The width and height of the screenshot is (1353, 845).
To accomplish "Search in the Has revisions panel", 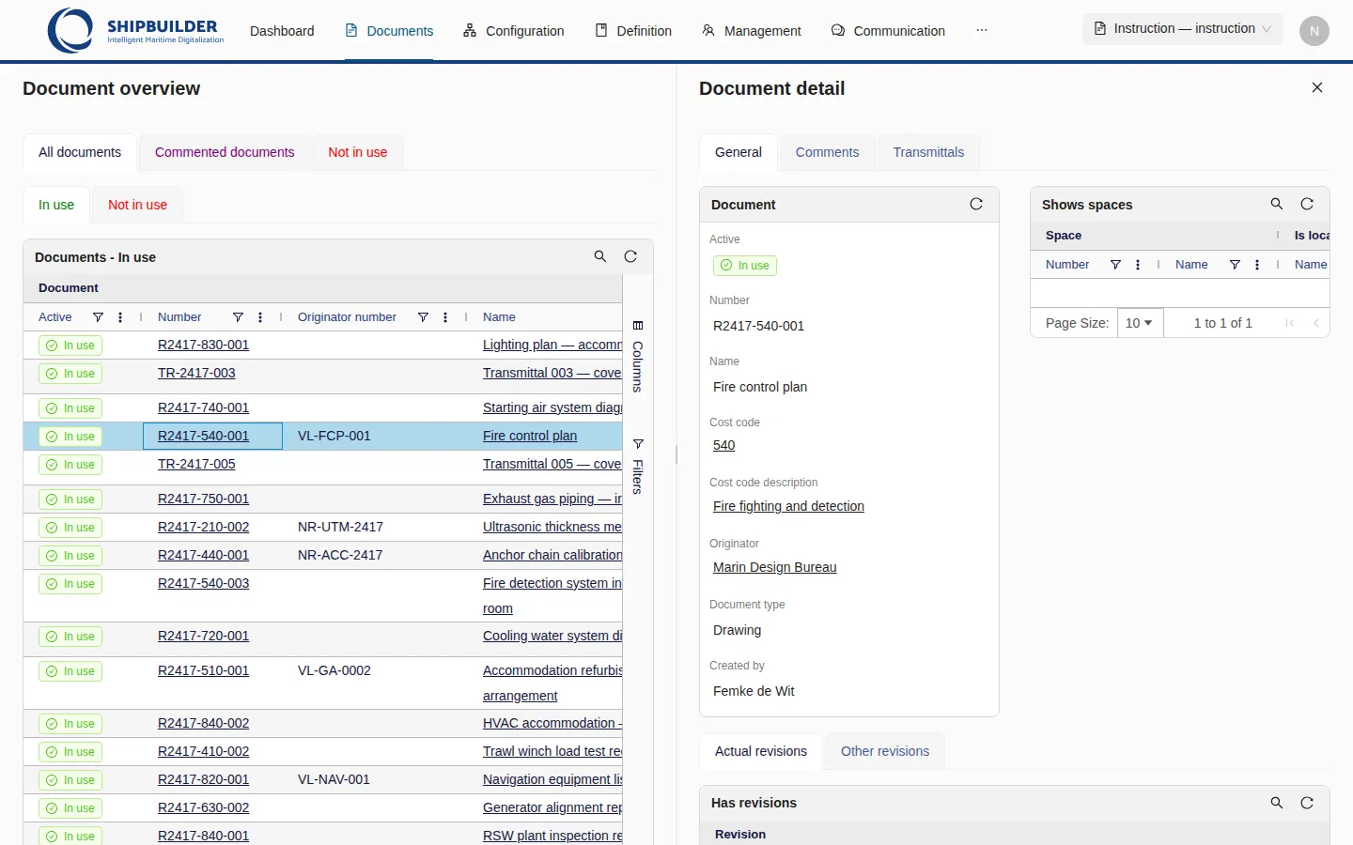I will 1277,803.
